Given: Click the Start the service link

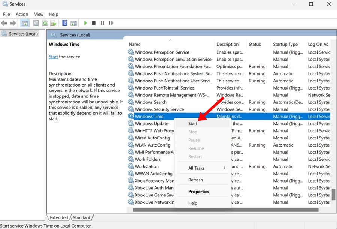Looking at the screenshot, I should (53, 57).
